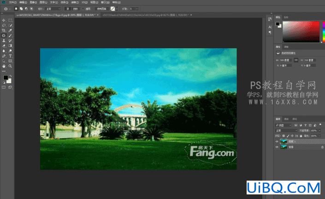Reset default foreground and background colors
This screenshot has height=199, width=325.
(4, 82)
